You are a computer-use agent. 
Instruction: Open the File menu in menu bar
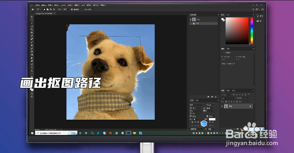[37, 5]
